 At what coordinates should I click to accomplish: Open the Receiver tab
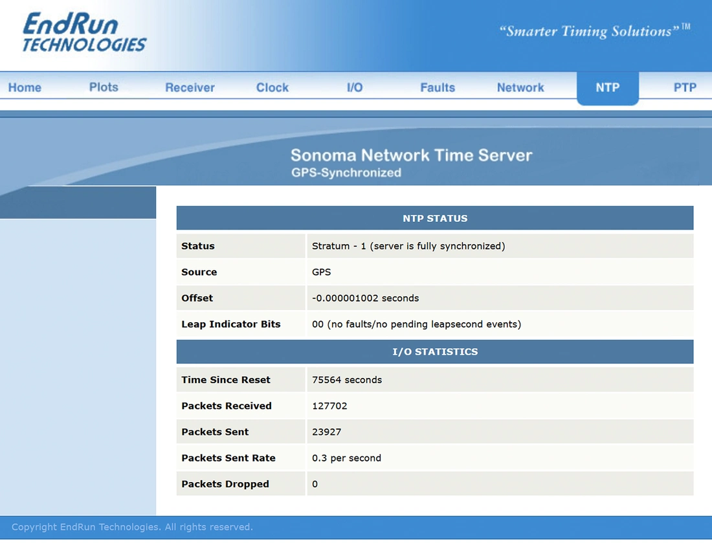click(190, 87)
